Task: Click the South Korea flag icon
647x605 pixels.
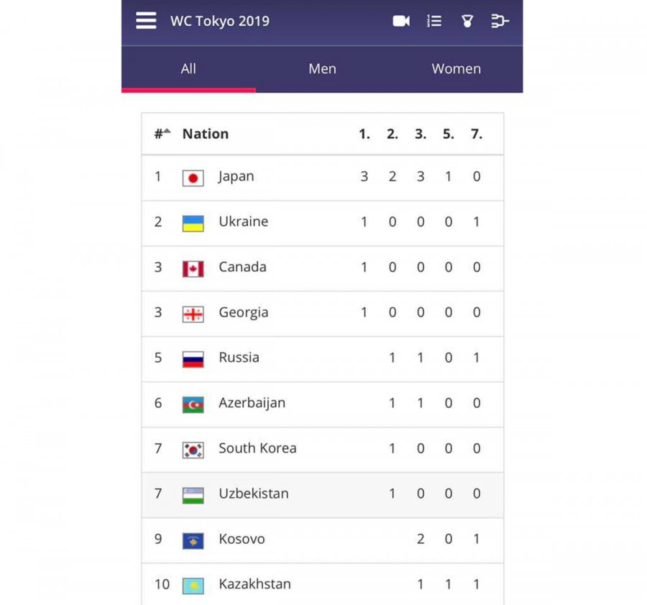Action: [x=193, y=450]
